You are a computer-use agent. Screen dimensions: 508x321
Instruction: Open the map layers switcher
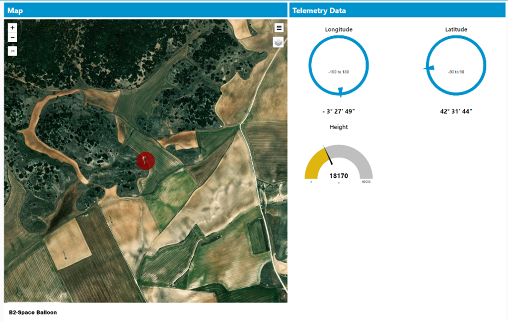[279, 42]
